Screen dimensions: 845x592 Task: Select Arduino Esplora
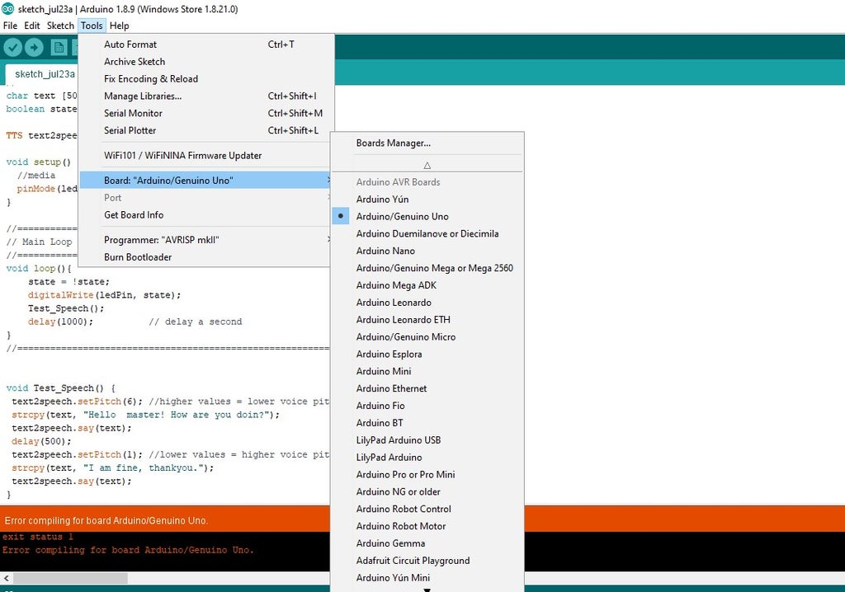(x=427, y=354)
